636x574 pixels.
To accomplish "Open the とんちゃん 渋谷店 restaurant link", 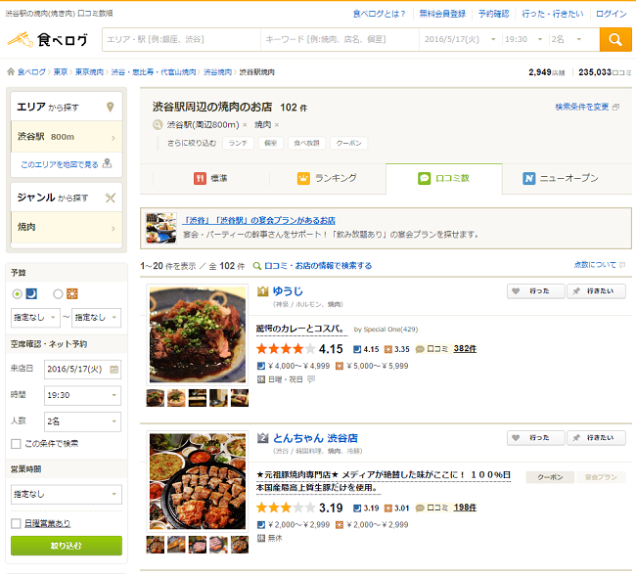I will pos(315,438).
